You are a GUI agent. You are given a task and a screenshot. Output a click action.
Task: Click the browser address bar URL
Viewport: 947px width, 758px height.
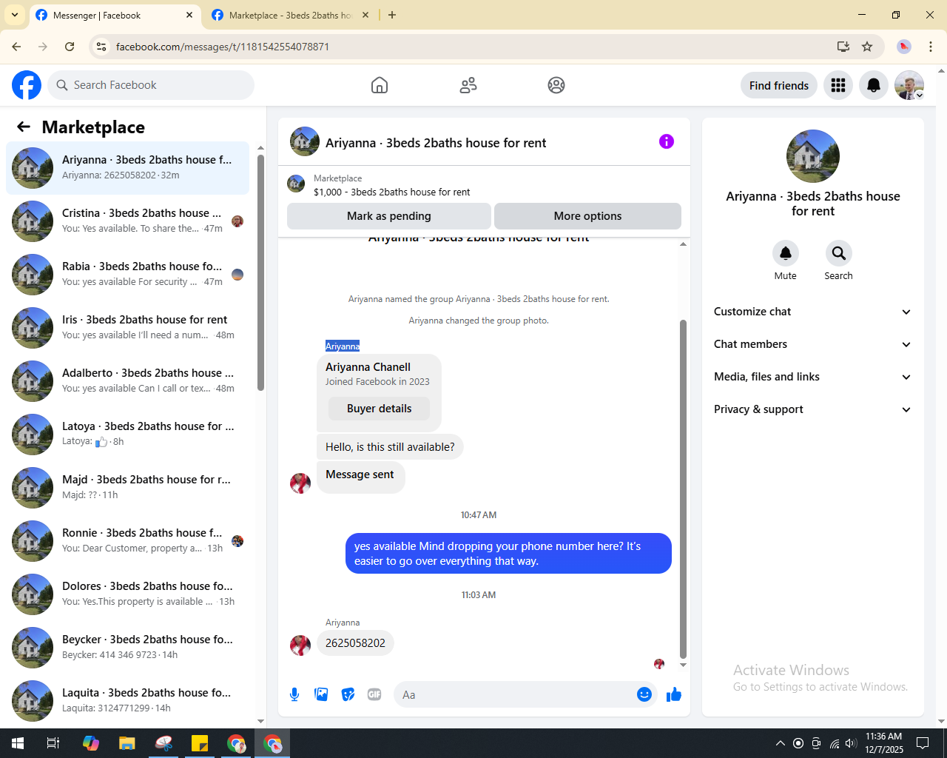pos(222,47)
